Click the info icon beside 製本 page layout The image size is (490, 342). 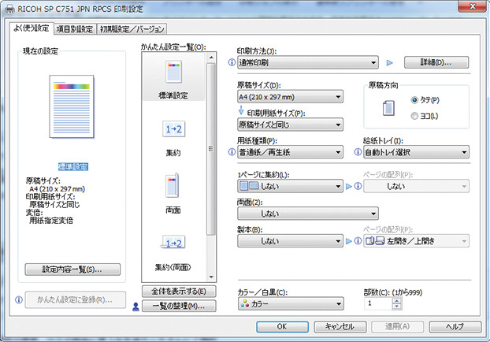[x=358, y=241]
